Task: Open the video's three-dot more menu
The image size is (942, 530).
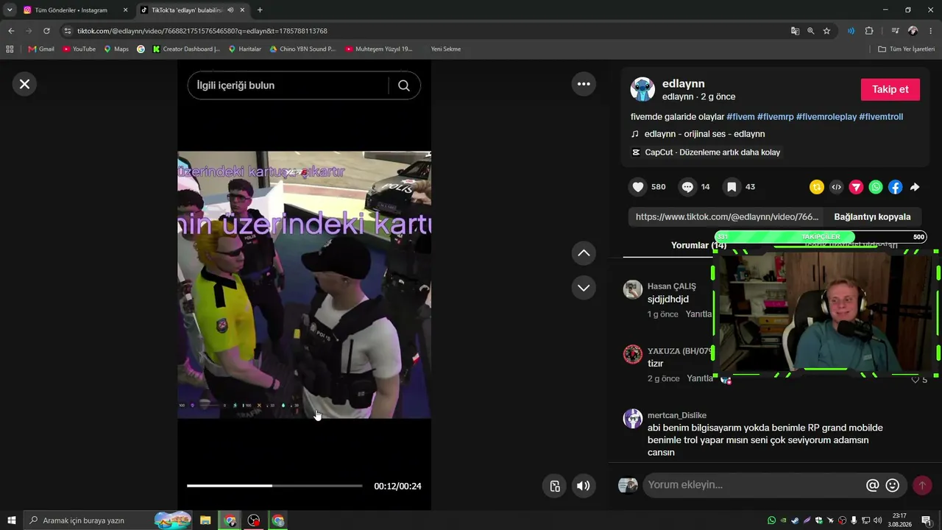Action: (x=584, y=84)
